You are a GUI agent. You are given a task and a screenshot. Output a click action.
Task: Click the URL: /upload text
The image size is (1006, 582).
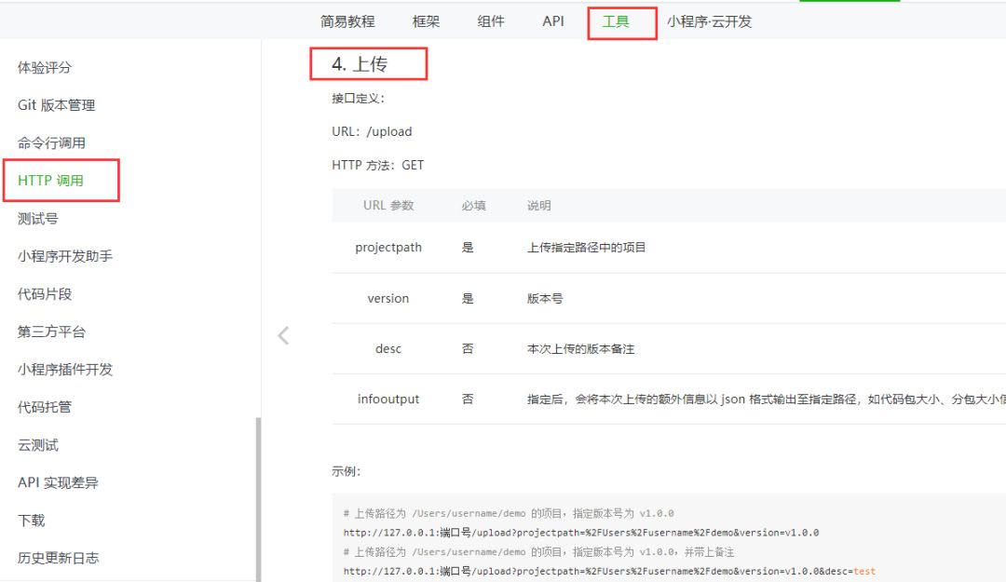click(372, 131)
